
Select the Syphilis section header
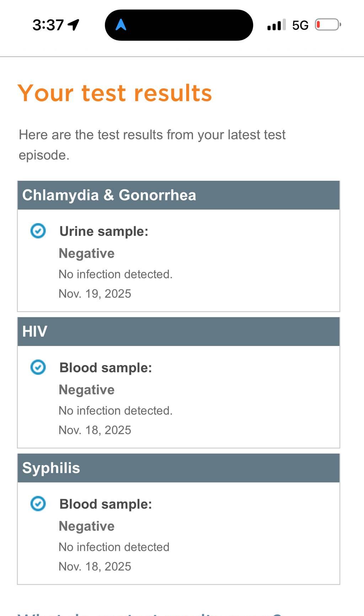tap(178, 468)
